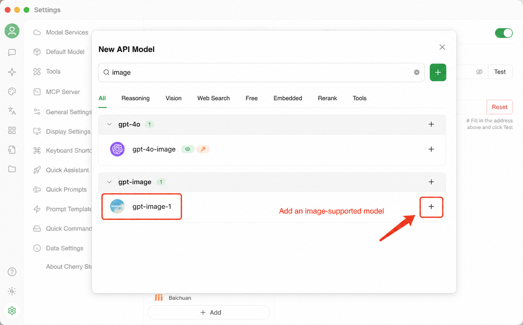The image size is (523, 325).
Task: Click the Reset button
Action: coord(500,107)
